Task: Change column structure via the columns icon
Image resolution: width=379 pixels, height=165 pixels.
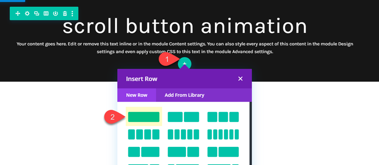Action: pyautogui.click(x=46, y=13)
